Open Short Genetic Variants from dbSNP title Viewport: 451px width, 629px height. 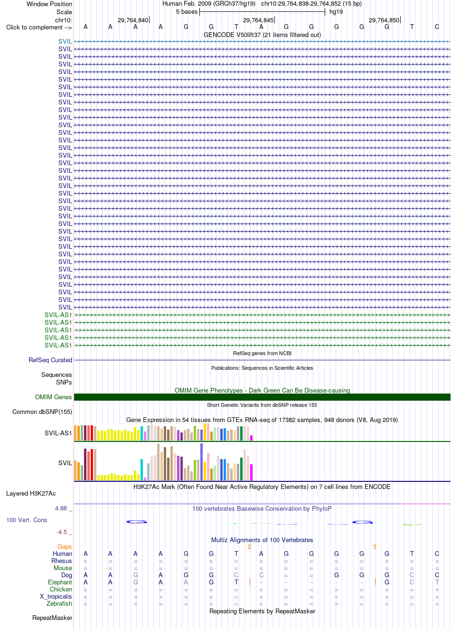[262, 405]
